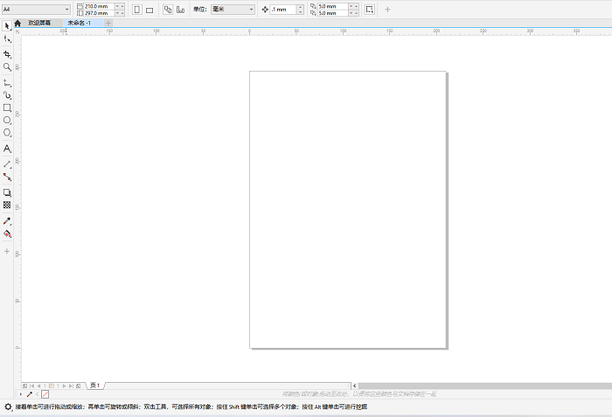Select the Pick tool arrow

tap(7, 26)
